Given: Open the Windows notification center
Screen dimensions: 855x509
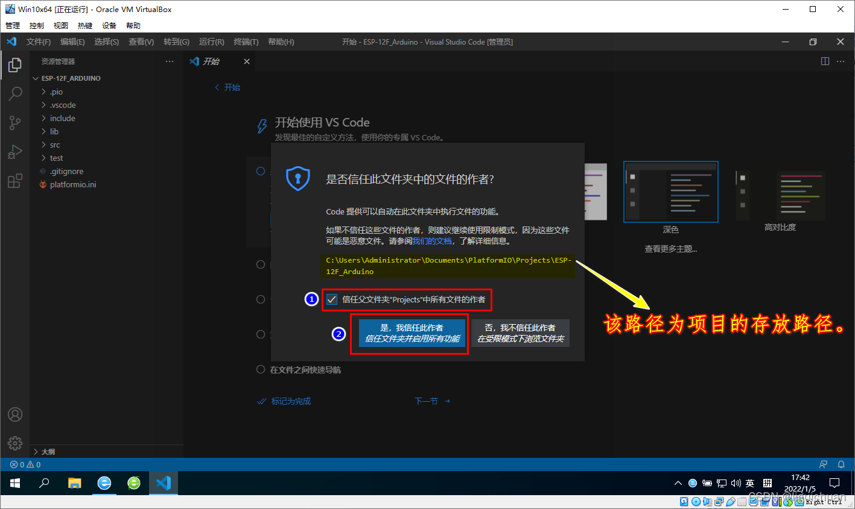Looking at the screenshot, I should coord(834,483).
